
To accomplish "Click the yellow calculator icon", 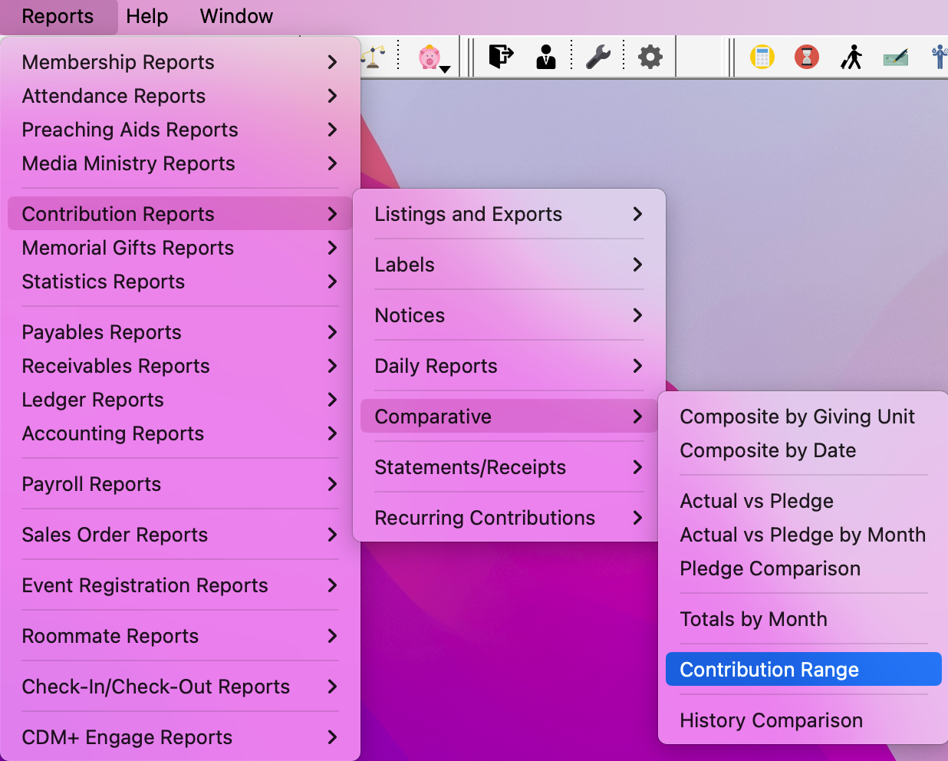I will click(x=762, y=57).
